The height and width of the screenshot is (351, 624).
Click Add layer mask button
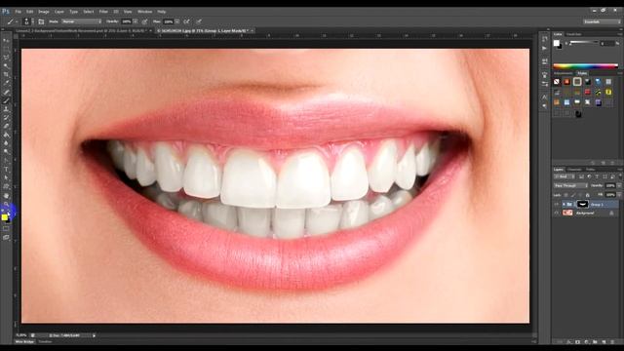(577, 342)
